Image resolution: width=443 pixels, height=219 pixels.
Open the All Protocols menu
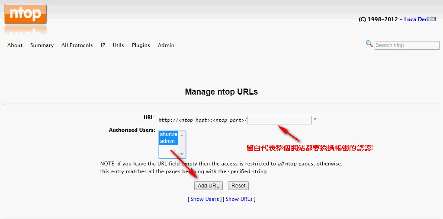[x=77, y=45]
